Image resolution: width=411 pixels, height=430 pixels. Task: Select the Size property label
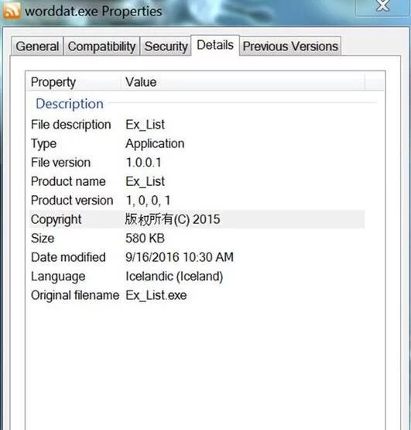pyautogui.click(x=43, y=238)
